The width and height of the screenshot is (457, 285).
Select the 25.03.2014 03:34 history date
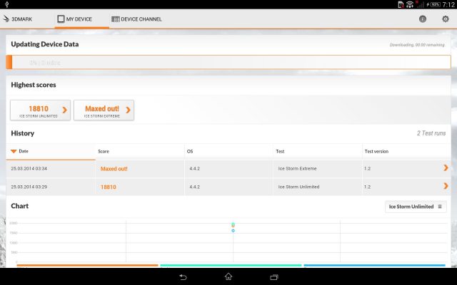29,168
